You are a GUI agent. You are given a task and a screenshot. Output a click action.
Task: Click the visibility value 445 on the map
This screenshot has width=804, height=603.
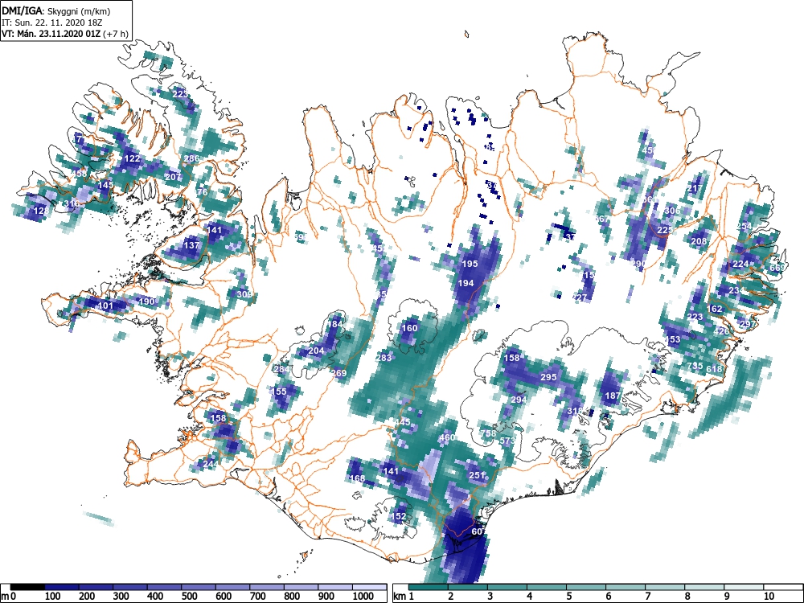(x=403, y=422)
